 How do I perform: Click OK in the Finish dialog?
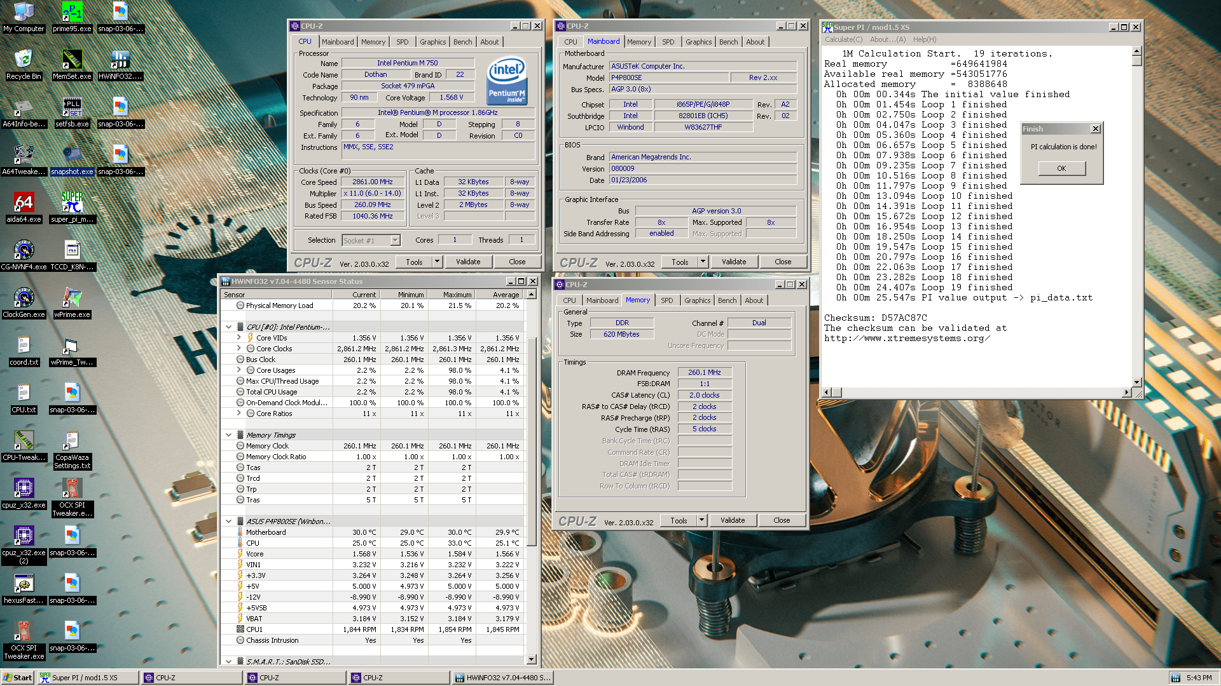(x=1061, y=168)
